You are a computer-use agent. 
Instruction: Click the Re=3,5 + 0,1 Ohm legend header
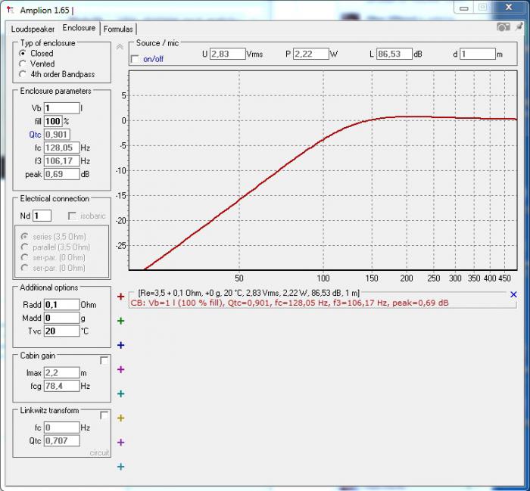(x=249, y=293)
